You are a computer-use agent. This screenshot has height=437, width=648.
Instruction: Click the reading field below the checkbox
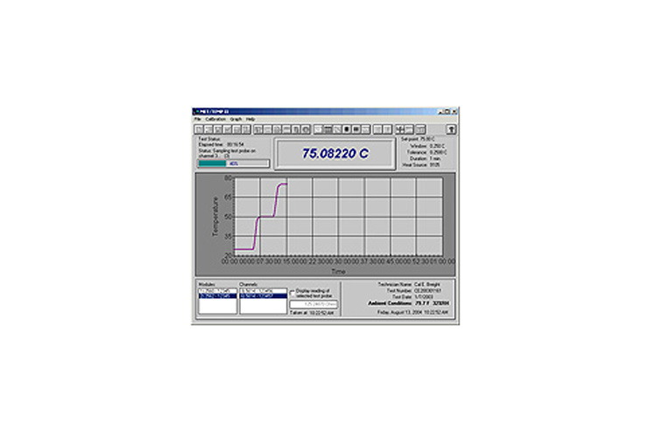pyautogui.click(x=313, y=303)
